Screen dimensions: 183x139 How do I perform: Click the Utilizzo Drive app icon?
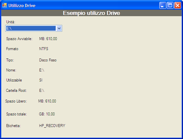click(5, 5)
